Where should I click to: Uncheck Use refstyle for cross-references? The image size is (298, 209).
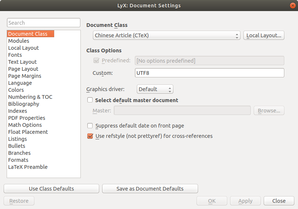[90, 136]
